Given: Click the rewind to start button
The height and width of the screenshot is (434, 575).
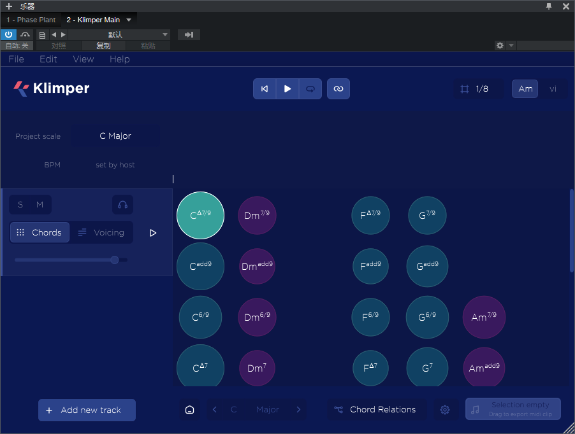Looking at the screenshot, I should tap(265, 89).
